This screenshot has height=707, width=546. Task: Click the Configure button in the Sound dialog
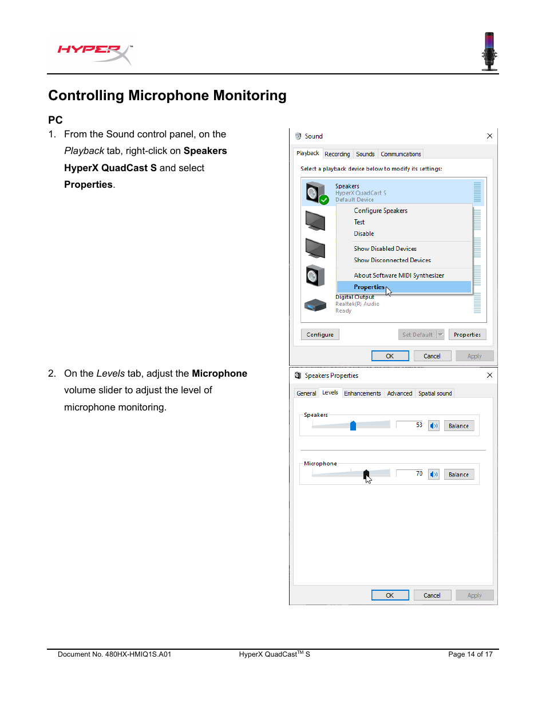[x=320, y=334]
